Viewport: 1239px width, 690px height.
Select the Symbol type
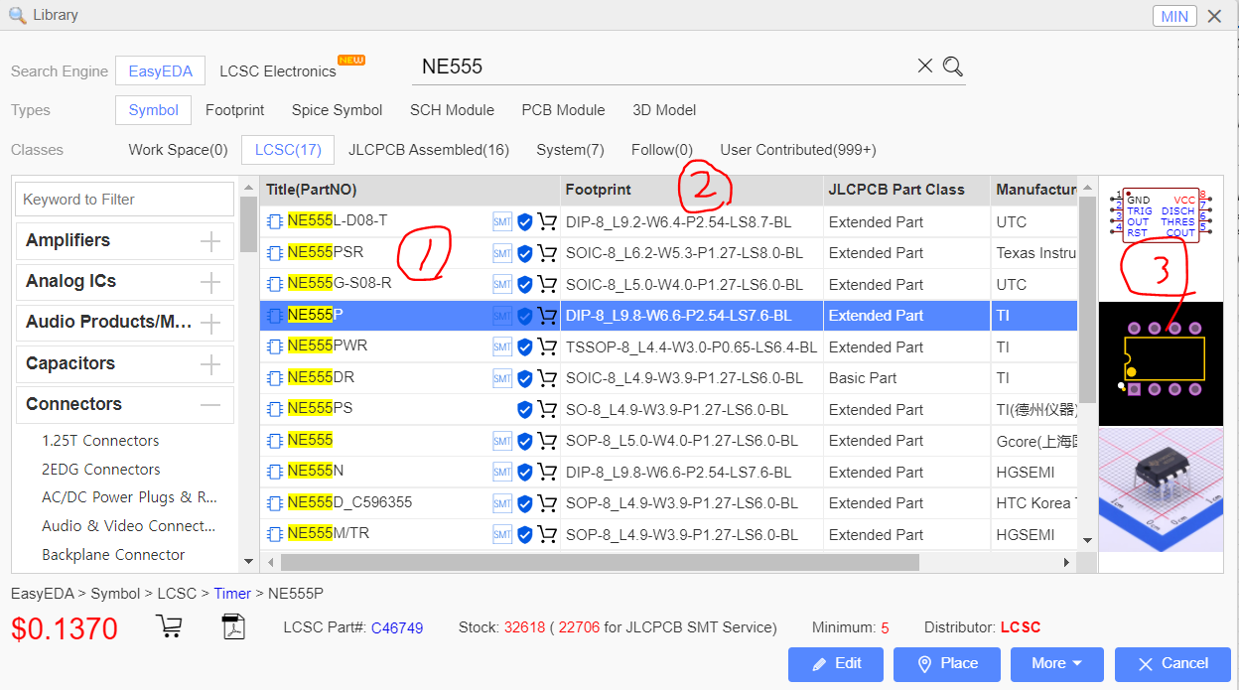pyautogui.click(x=154, y=110)
